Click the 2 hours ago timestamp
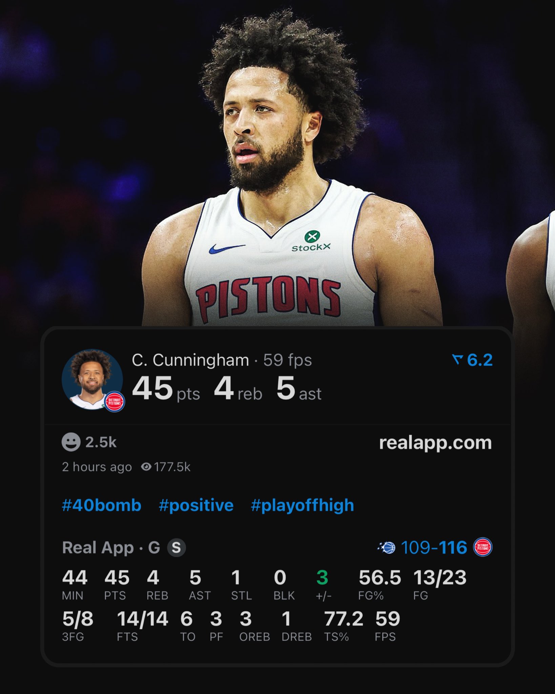 [97, 467]
